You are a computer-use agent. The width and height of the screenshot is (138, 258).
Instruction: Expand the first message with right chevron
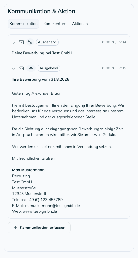click(14, 42)
